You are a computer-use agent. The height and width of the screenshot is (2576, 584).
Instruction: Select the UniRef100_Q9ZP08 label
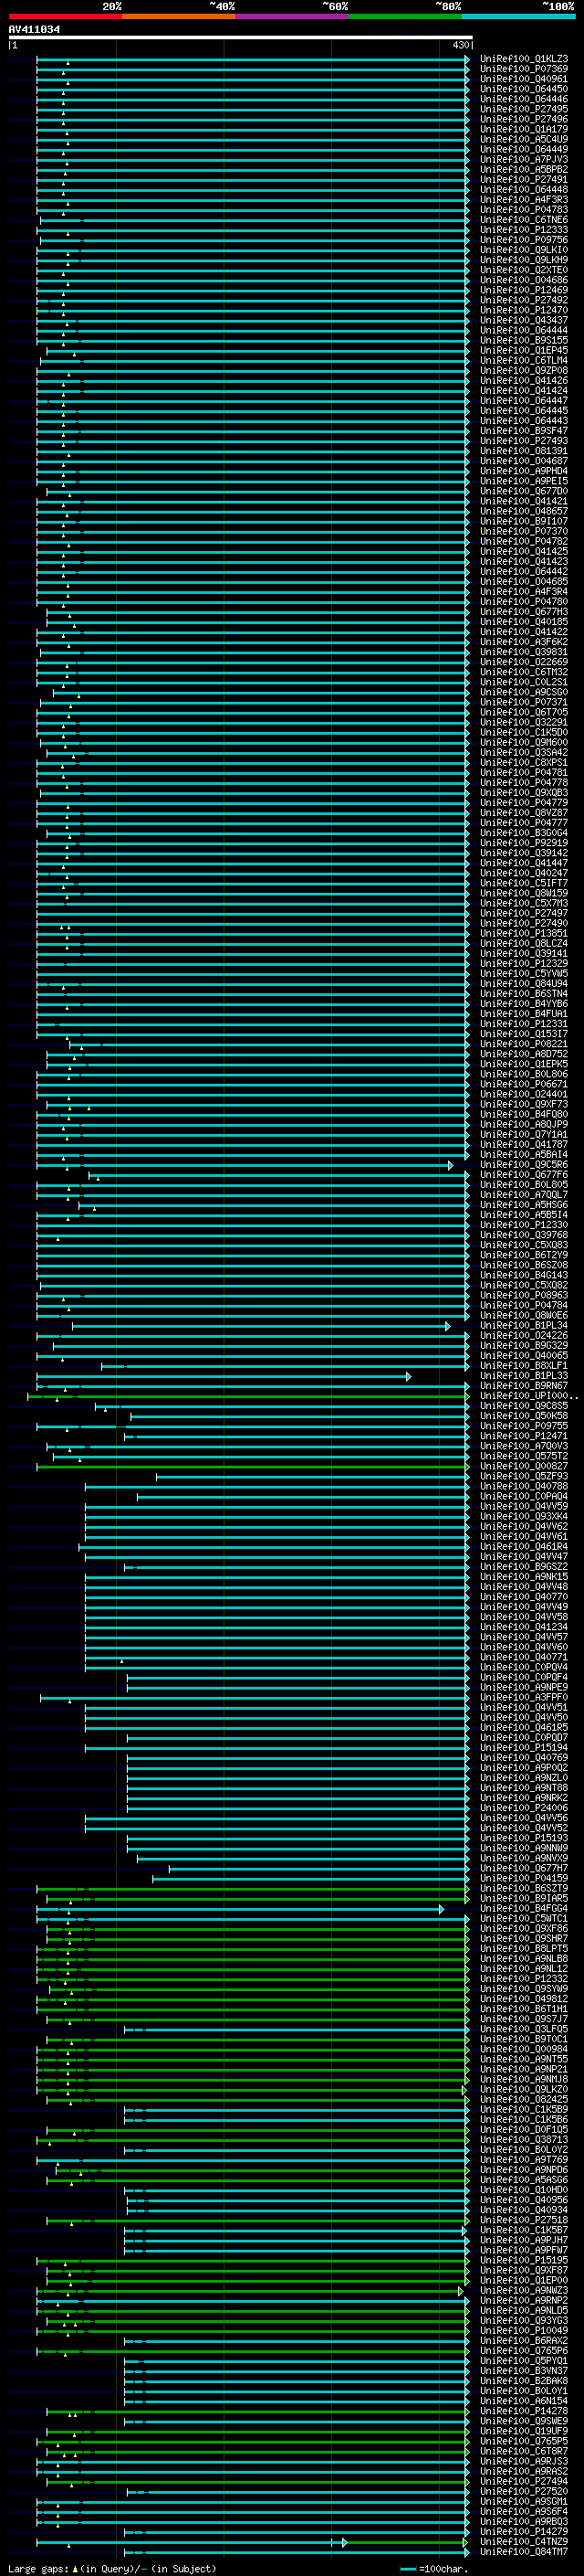click(x=524, y=371)
